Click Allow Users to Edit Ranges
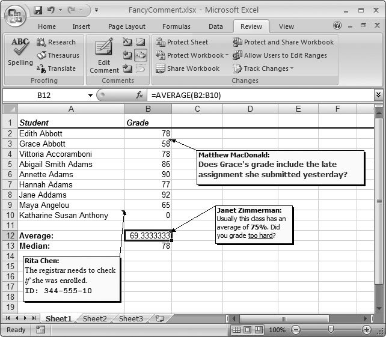 (x=280, y=55)
